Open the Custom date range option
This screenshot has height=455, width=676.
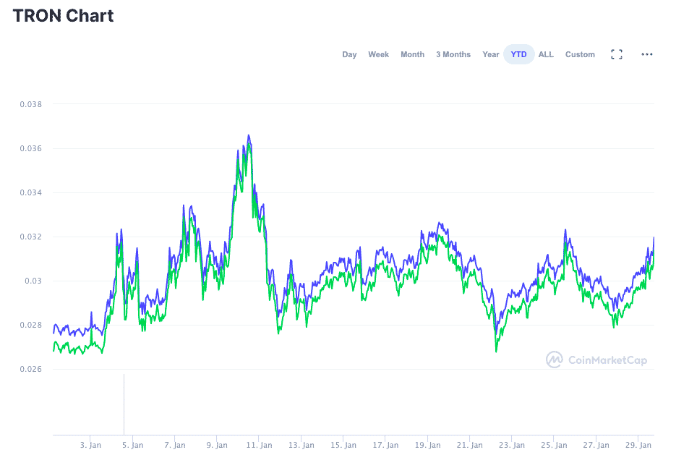(580, 54)
